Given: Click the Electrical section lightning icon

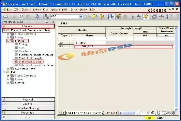Looking at the screenshot, I should (4, 26).
